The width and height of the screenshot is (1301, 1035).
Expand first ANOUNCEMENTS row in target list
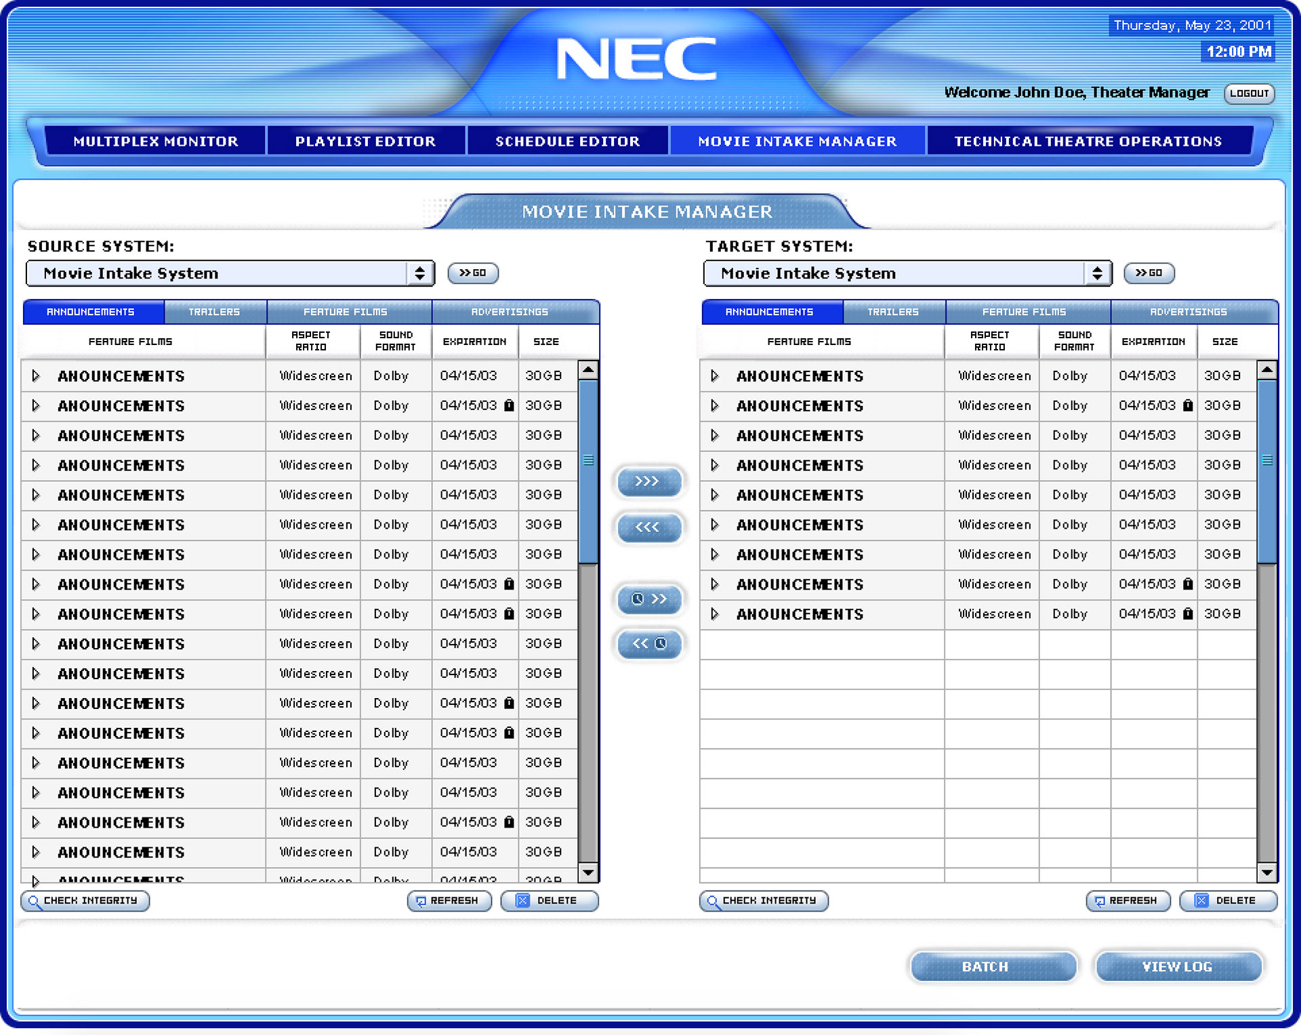[x=715, y=376]
